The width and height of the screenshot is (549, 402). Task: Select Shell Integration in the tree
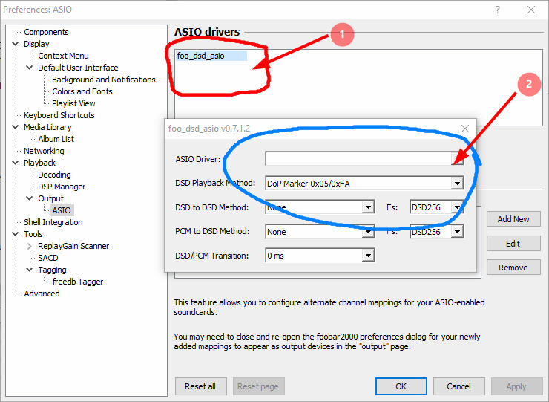pyautogui.click(x=53, y=222)
